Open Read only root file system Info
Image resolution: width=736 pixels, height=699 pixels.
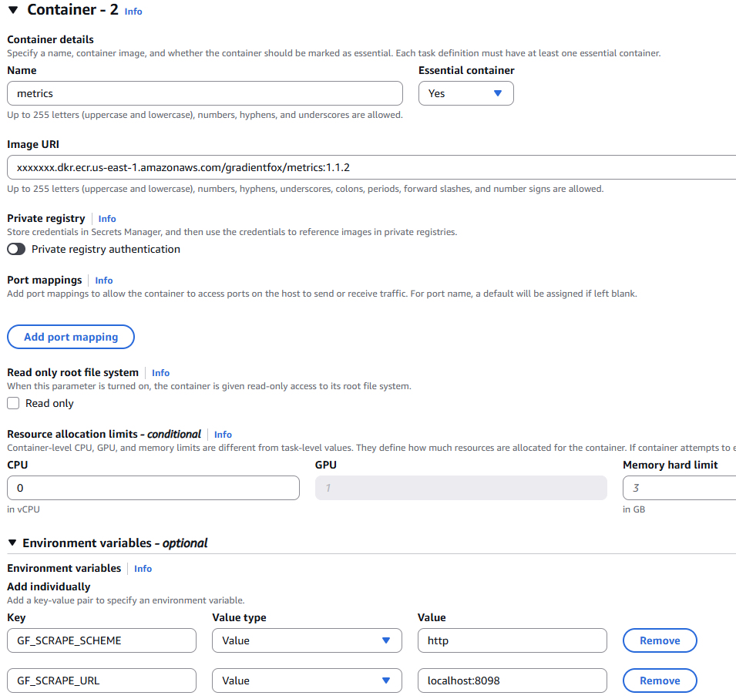pos(160,373)
